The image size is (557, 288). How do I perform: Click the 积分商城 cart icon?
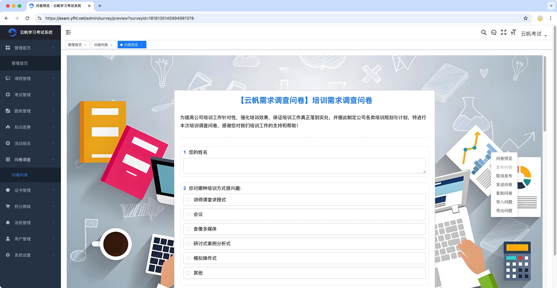click(x=8, y=206)
